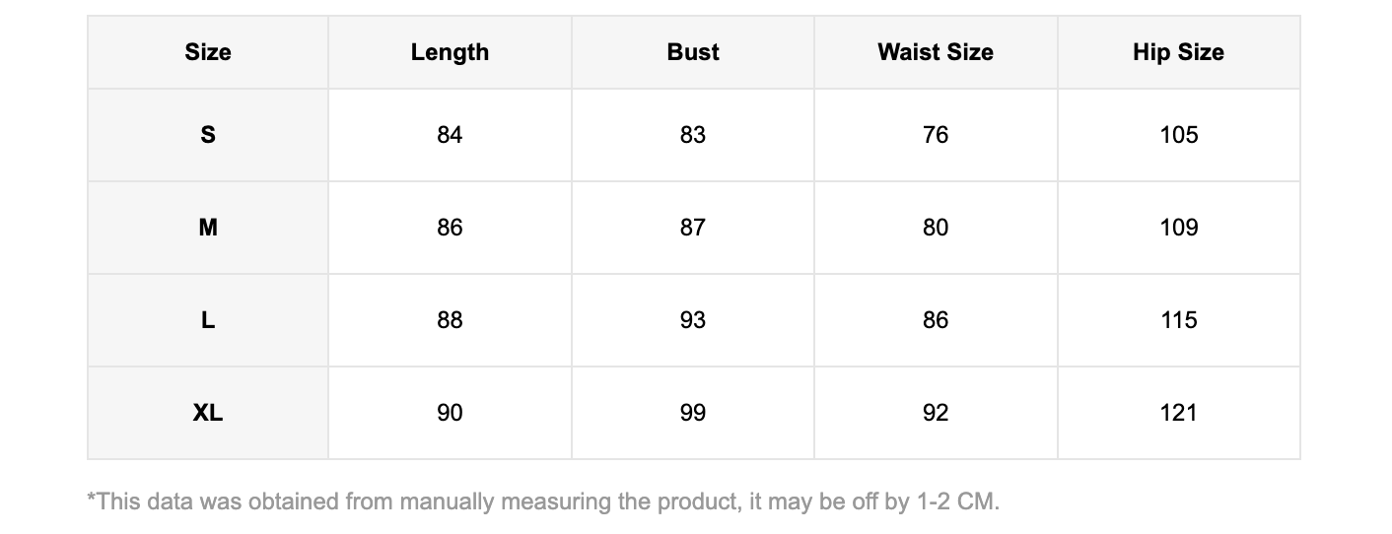Select the Hip Size column header
This screenshot has height=534, width=1392.
[1178, 52]
